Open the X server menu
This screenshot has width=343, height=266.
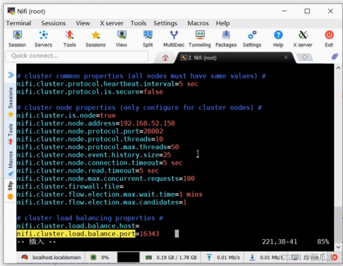click(111, 23)
